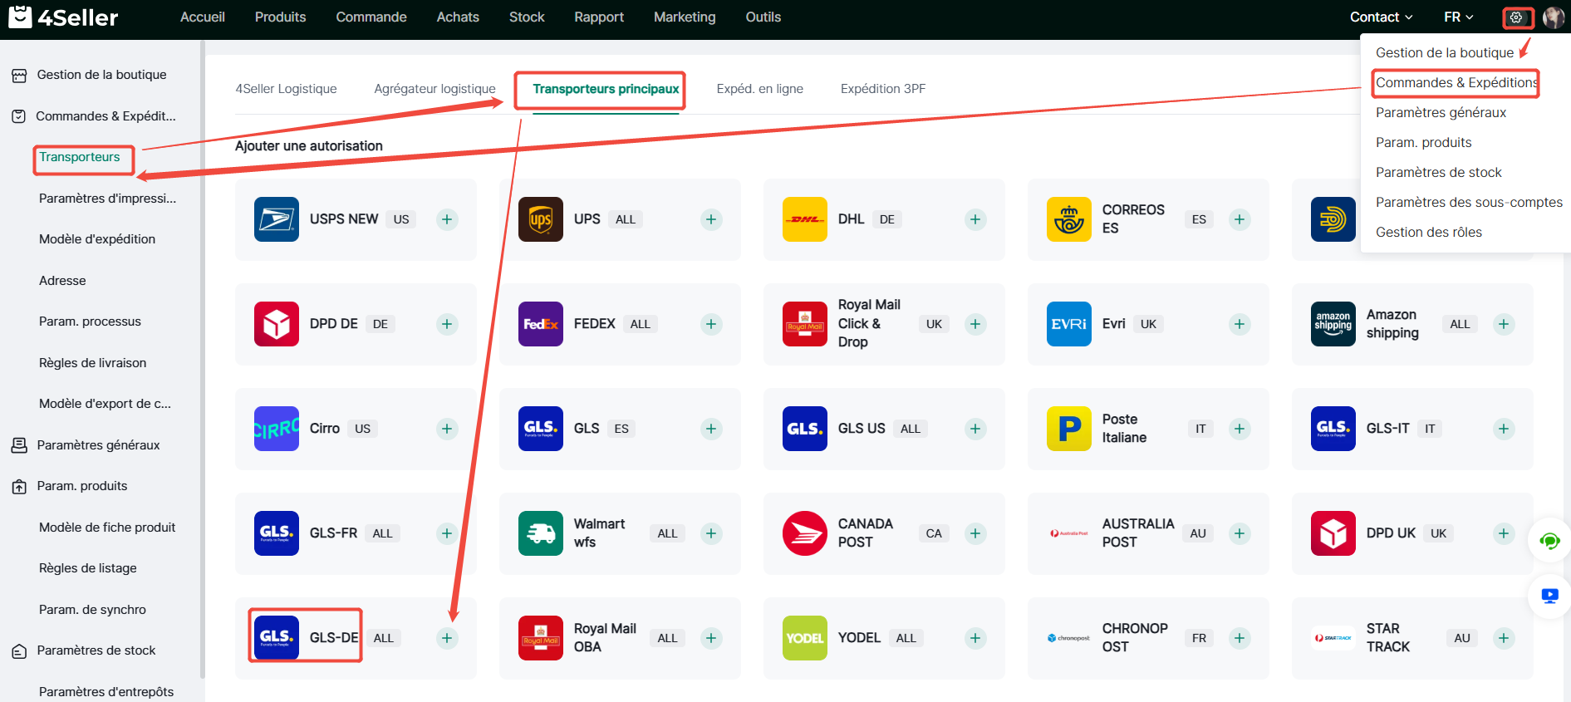
Task: Open the user avatar profile
Action: tap(1553, 17)
